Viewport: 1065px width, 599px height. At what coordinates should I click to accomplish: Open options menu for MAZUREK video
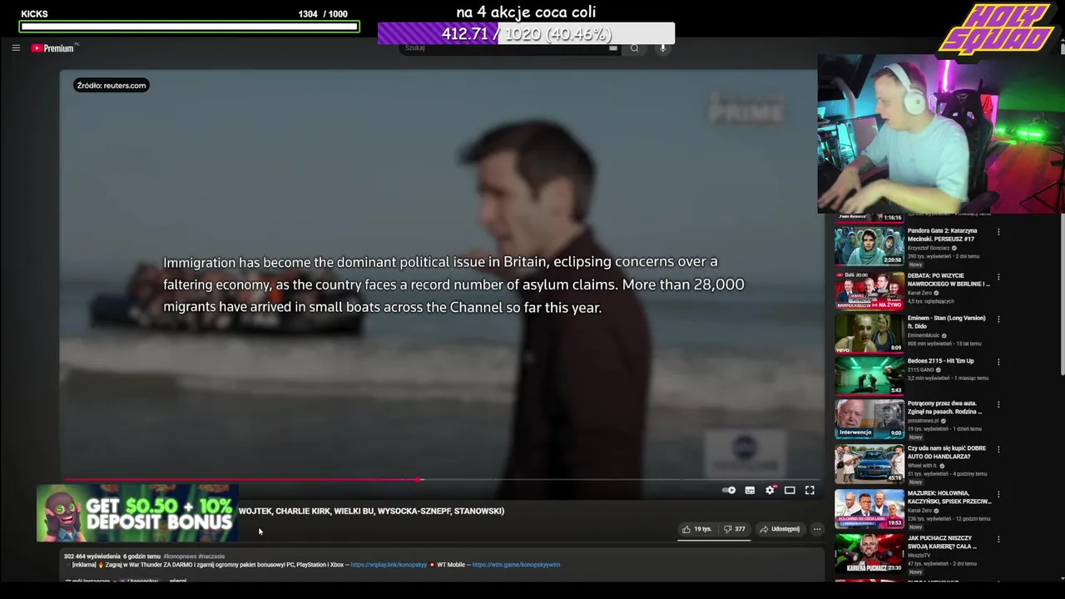coord(998,495)
